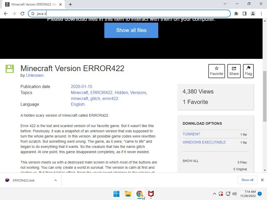Open the 2020-01-15 publication date link
This screenshot has height=200, width=267.
coord(81,86)
